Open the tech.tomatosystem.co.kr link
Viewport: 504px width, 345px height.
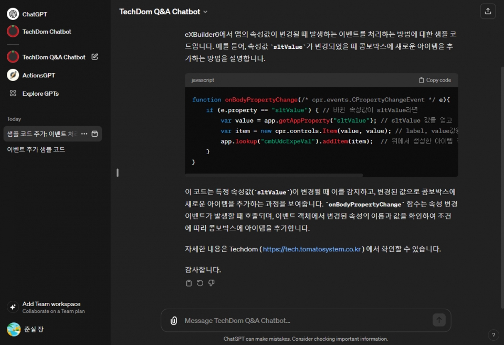311,249
